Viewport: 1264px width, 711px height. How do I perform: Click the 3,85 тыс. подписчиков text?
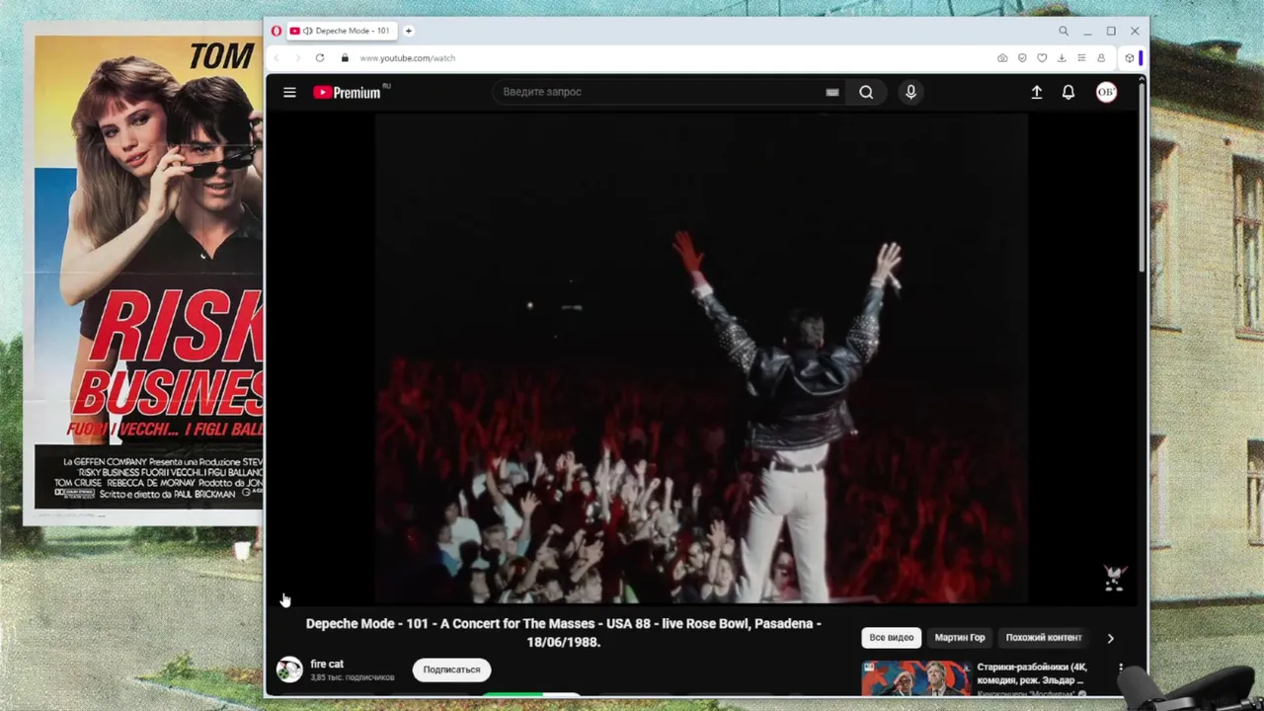pyautogui.click(x=353, y=677)
